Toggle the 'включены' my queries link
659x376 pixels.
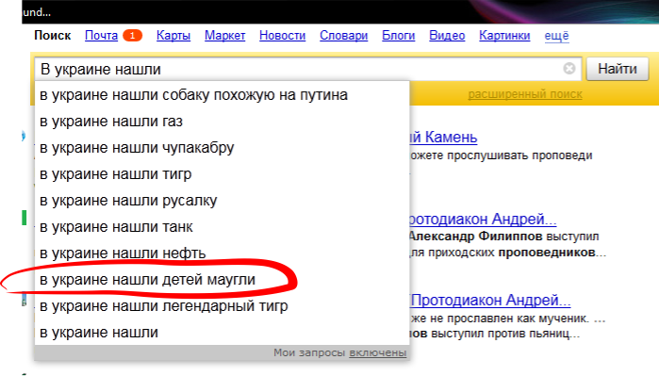(378, 352)
